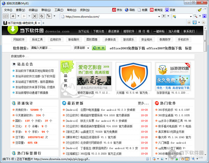Open the 网络软件 category
The width and height of the screenshot is (209, 163).
[19, 40]
